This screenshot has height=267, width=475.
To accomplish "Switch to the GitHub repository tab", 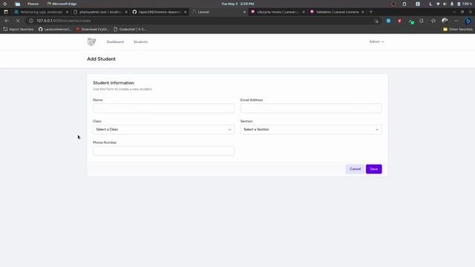I will tap(159, 12).
